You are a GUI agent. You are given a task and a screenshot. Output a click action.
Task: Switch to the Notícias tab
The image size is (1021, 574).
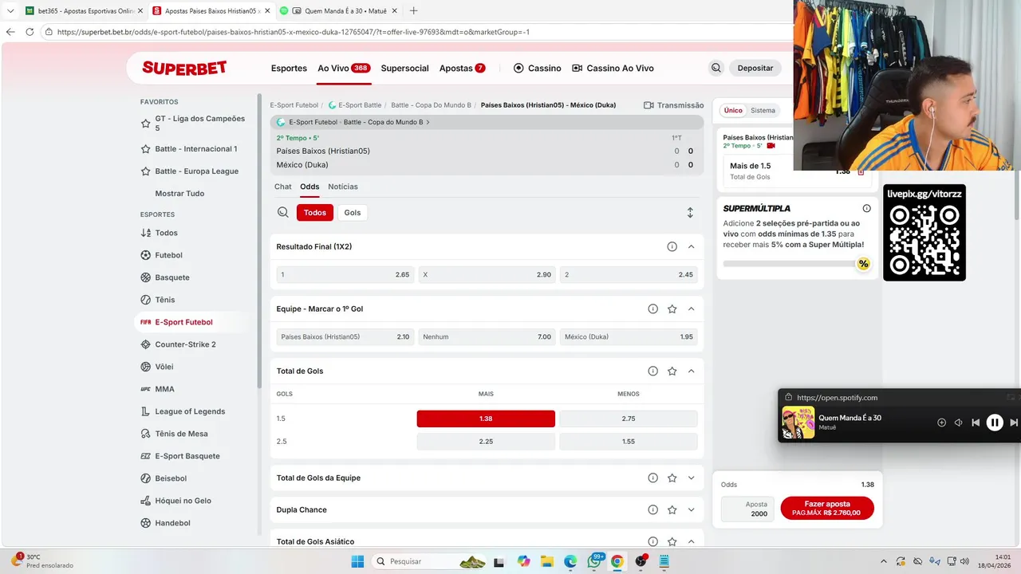click(343, 187)
